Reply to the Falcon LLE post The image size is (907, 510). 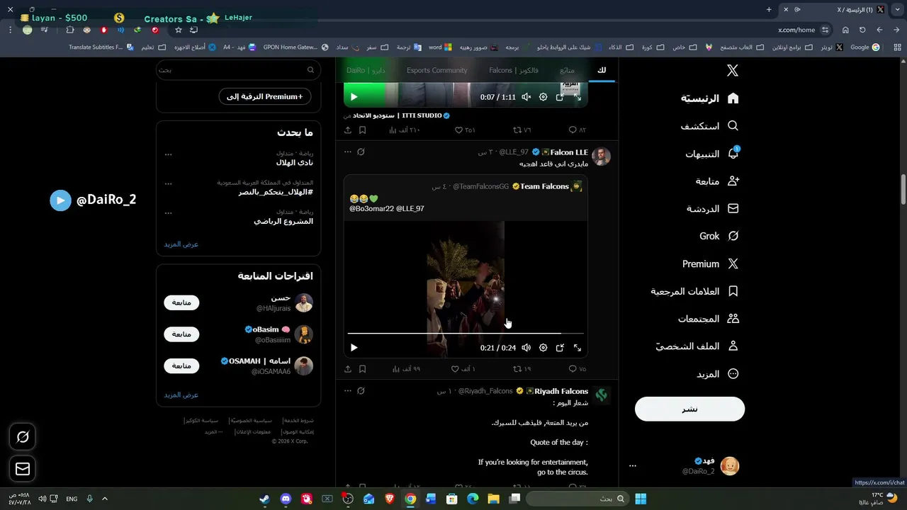[577, 369]
